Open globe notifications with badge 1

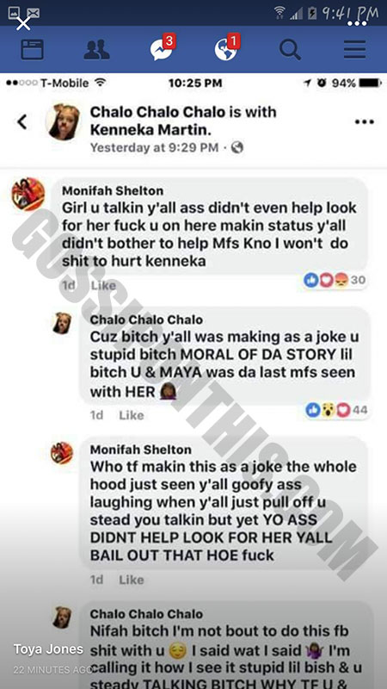pos(226,48)
